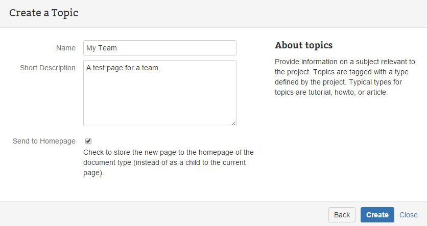
Task: Uncheck the Send to Homepage checkbox
Action: pyautogui.click(x=88, y=141)
